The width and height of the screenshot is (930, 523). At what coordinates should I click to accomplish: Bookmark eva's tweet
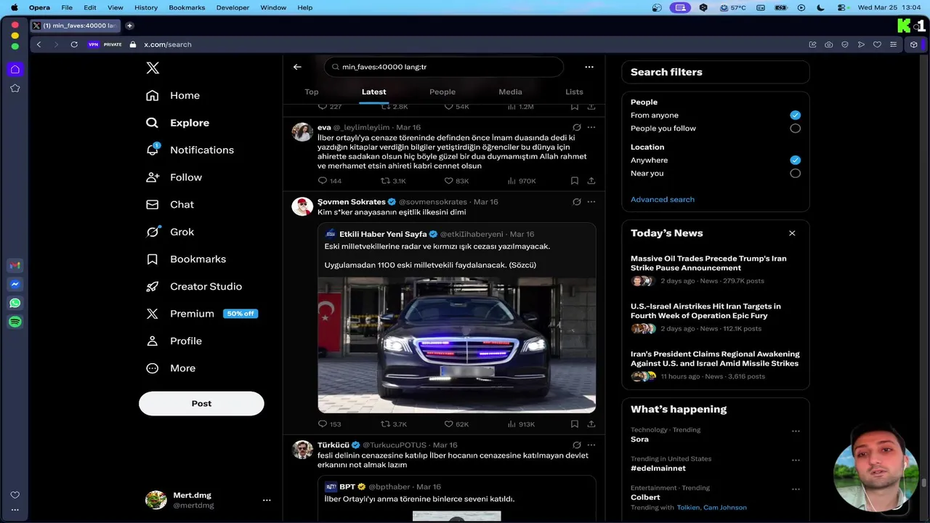(575, 181)
